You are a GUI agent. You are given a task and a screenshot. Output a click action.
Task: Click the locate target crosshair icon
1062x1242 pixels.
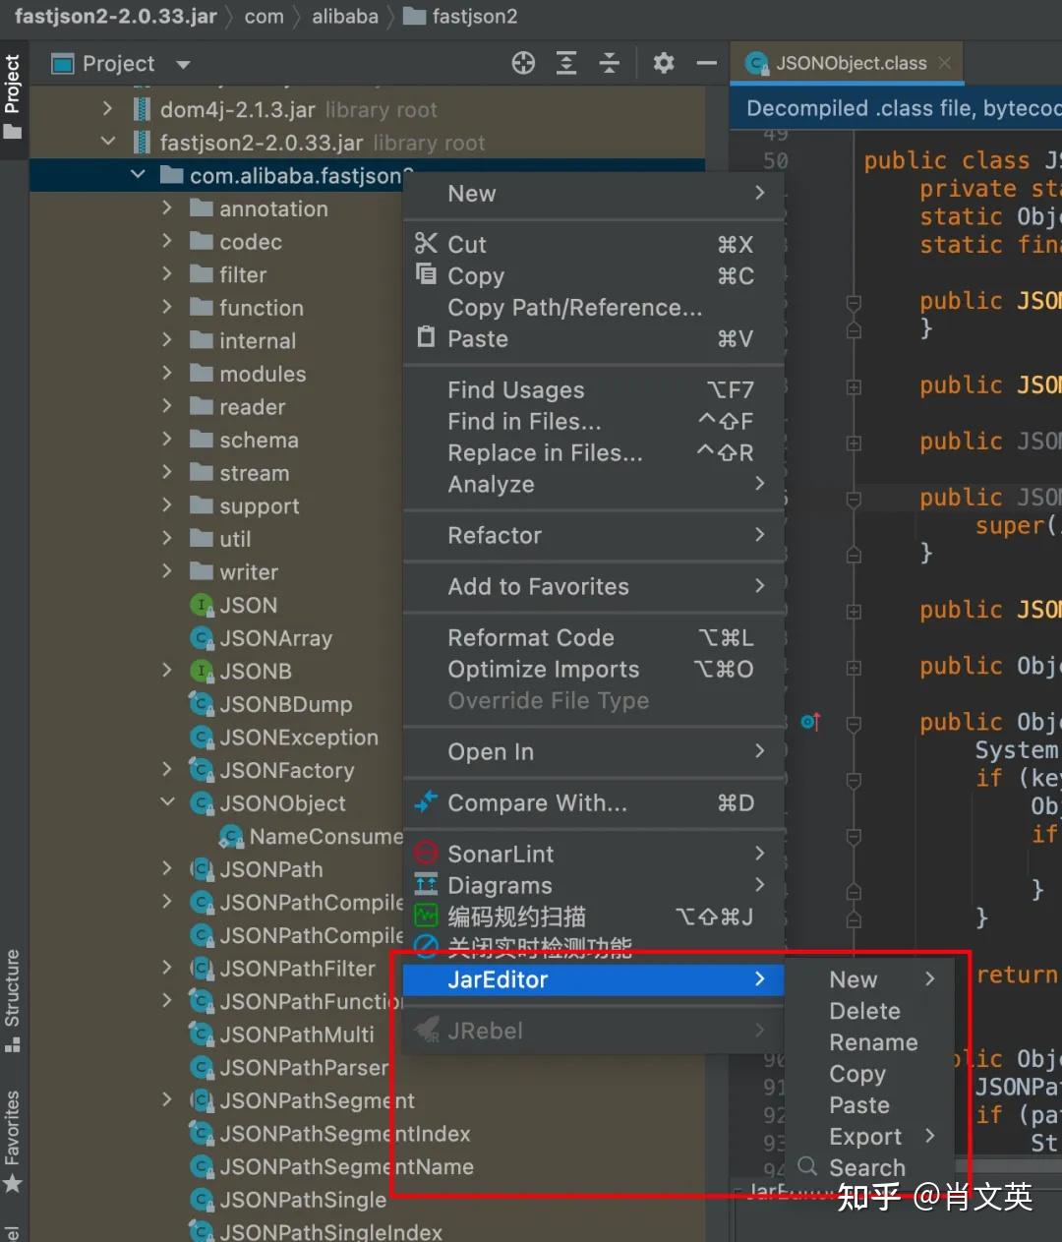click(523, 64)
